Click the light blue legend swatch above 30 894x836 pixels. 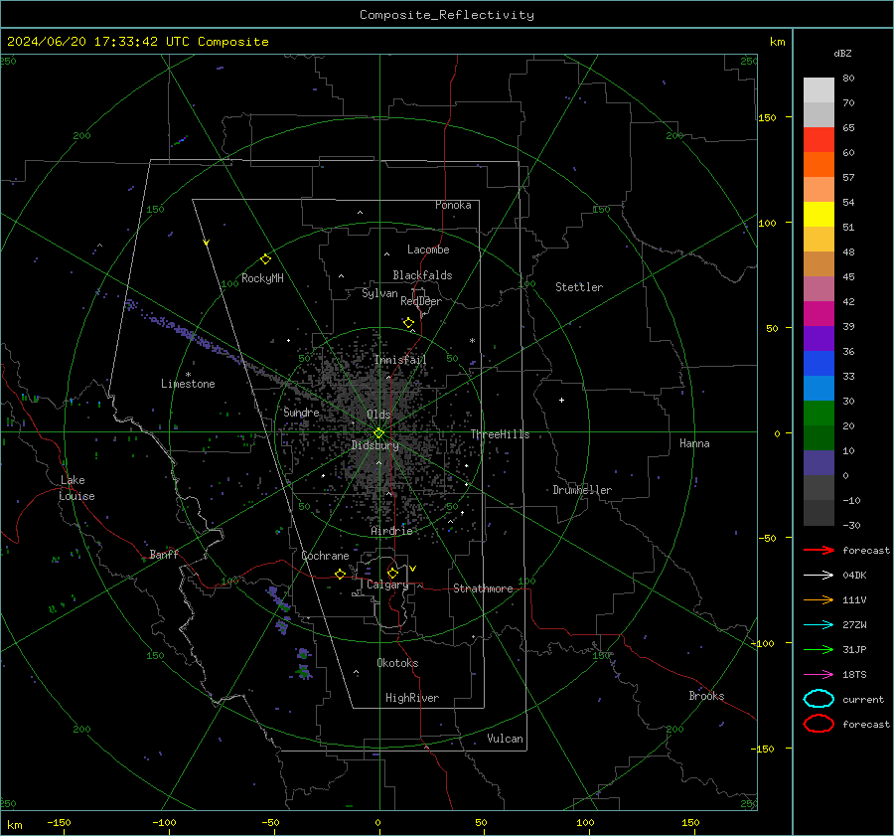point(819,389)
